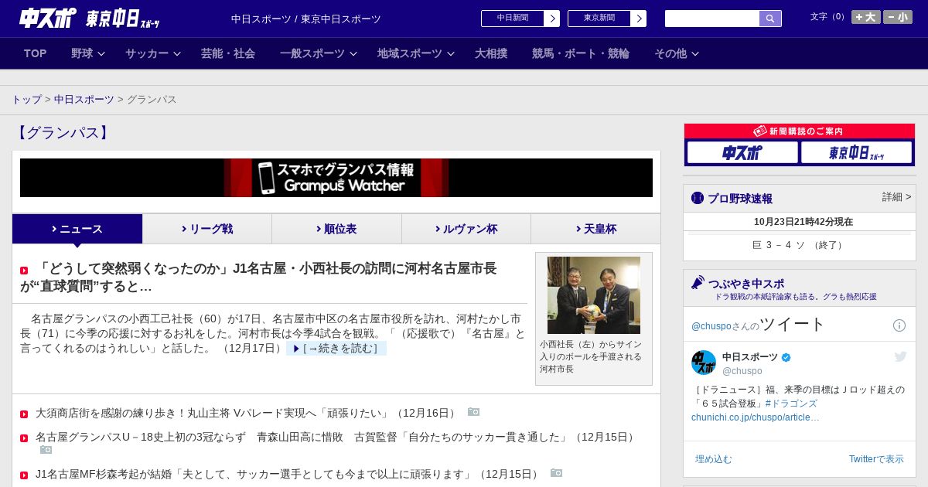Open the #ドラゴンズ hashtag link
The image size is (928, 487).
pos(791,404)
